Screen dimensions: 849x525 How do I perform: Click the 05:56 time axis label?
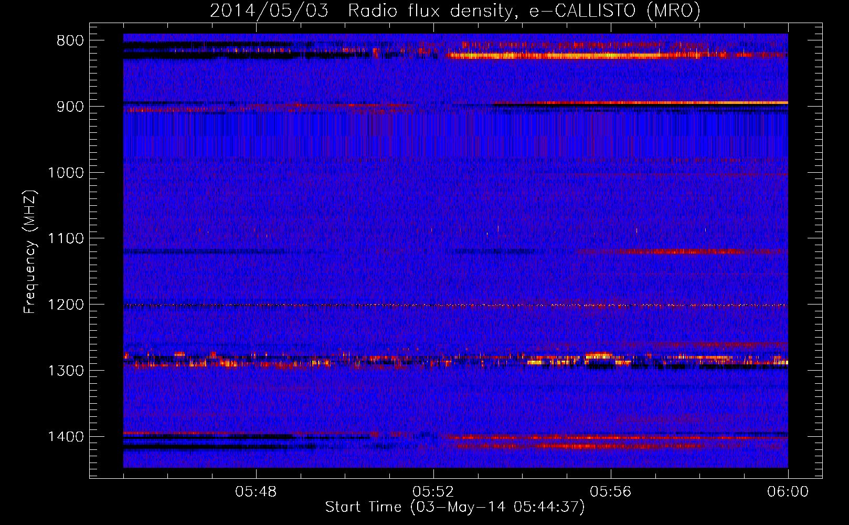(611, 492)
